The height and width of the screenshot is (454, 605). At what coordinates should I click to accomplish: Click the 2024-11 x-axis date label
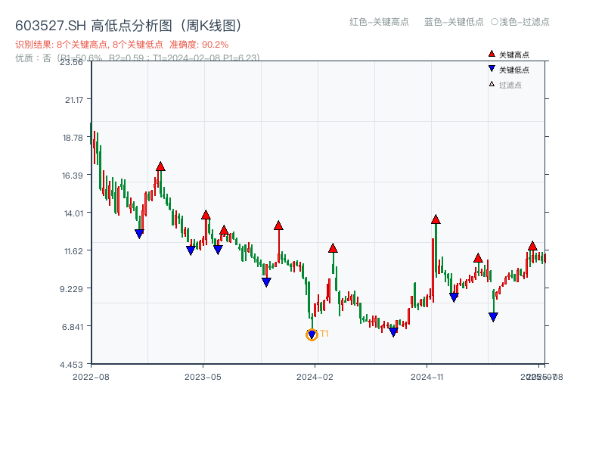[427, 377]
